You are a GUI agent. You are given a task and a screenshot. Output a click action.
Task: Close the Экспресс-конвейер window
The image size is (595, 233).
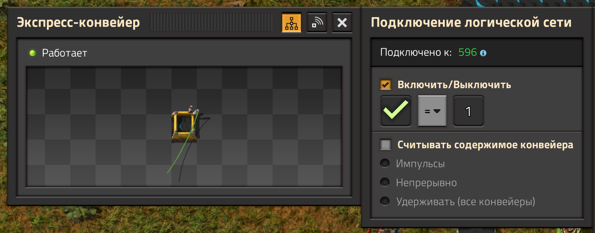pyautogui.click(x=342, y=23)
